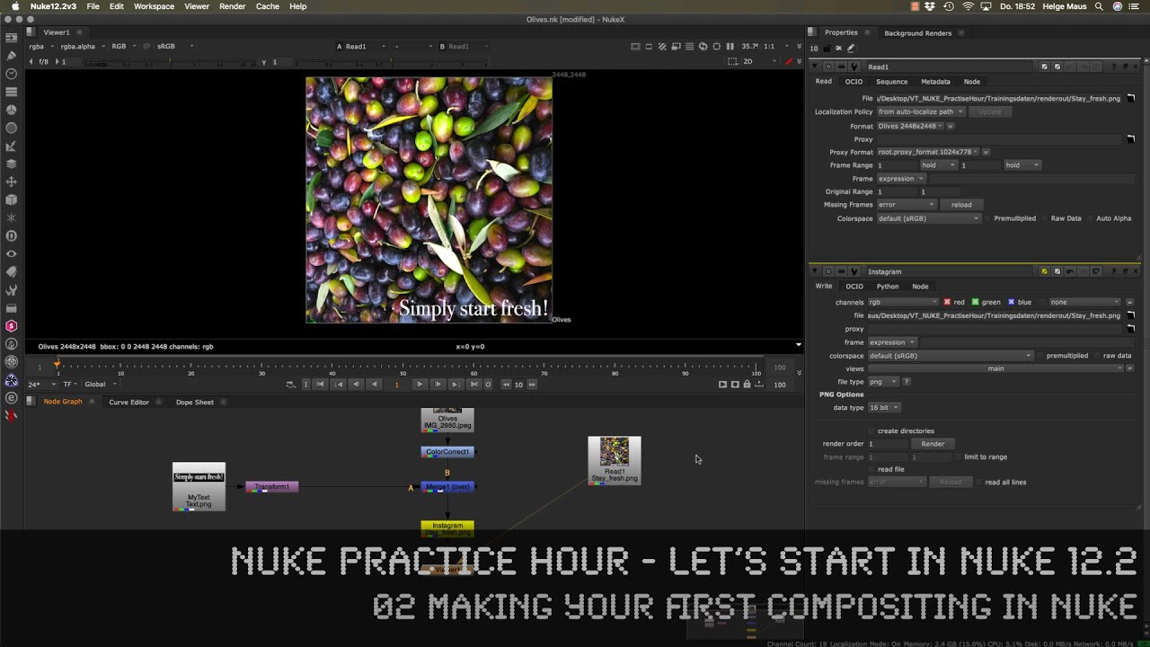1150x647 pixels.
Task: Switch to the Dope Sheet tab
Action: [195, 402]
